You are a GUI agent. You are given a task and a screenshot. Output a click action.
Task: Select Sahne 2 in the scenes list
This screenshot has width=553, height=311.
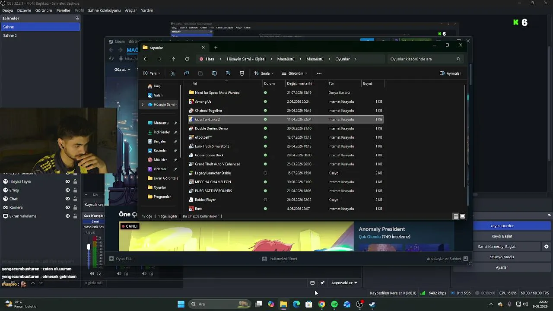(40, 35)
